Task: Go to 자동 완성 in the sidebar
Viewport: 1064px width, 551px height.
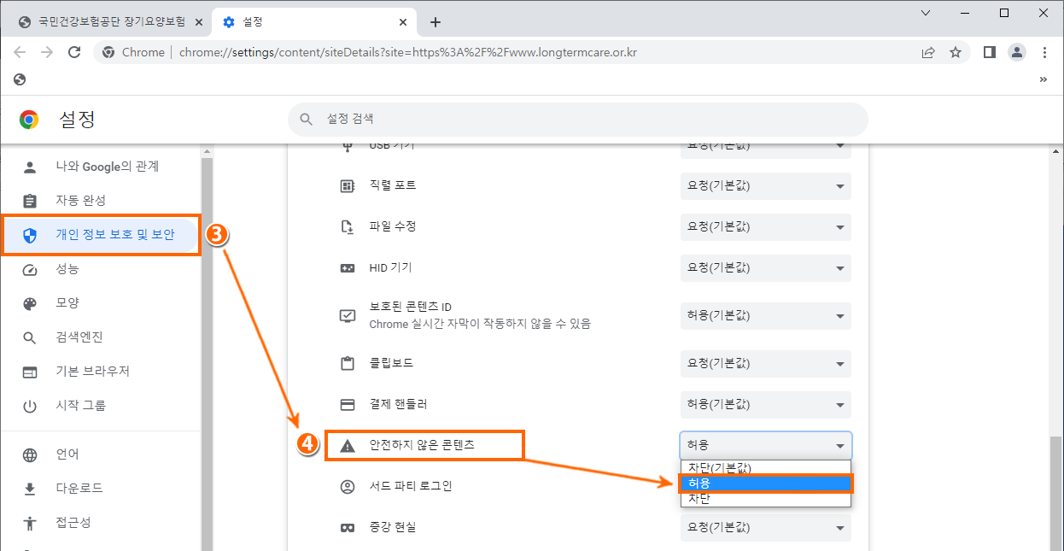Action: pyautogui.click(x=80, y=200)
